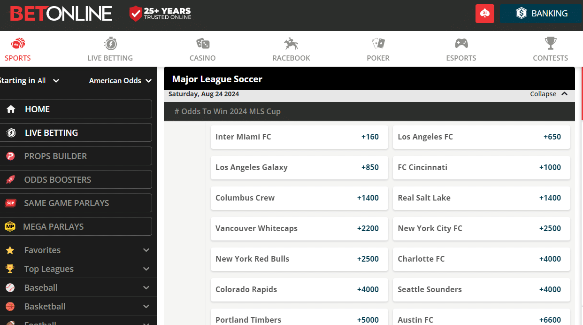Screen dimensions: 583x325
Task: Click the Odds To Win 2024 MLS Cup heading
Action: 369,112
